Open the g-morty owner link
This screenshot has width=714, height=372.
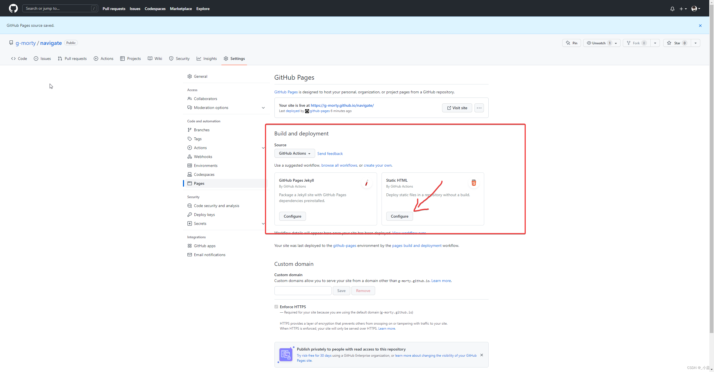pos(26,43)
